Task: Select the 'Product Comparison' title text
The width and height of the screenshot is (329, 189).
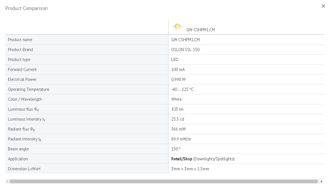Action: point(27,8)
